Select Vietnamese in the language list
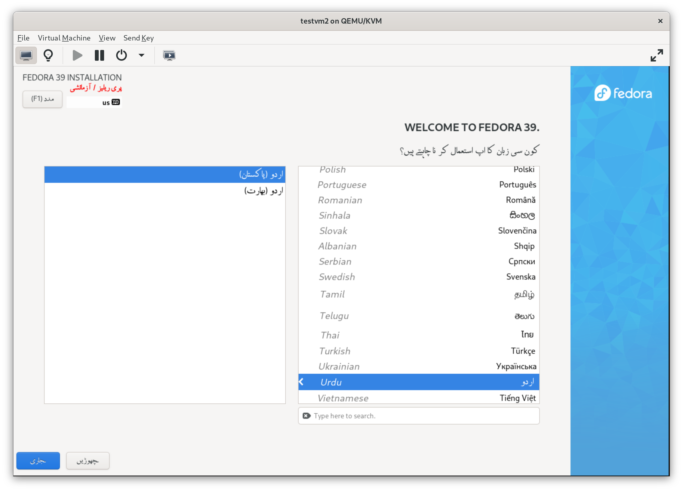This screenshot has width=683, height=491. pyautogui.click(x=419, y=397)
